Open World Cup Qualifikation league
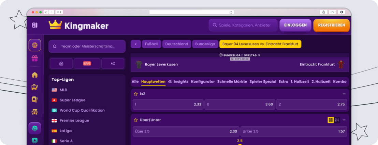The width and height of the screenshot is (378, 145). tap(78, 110)
